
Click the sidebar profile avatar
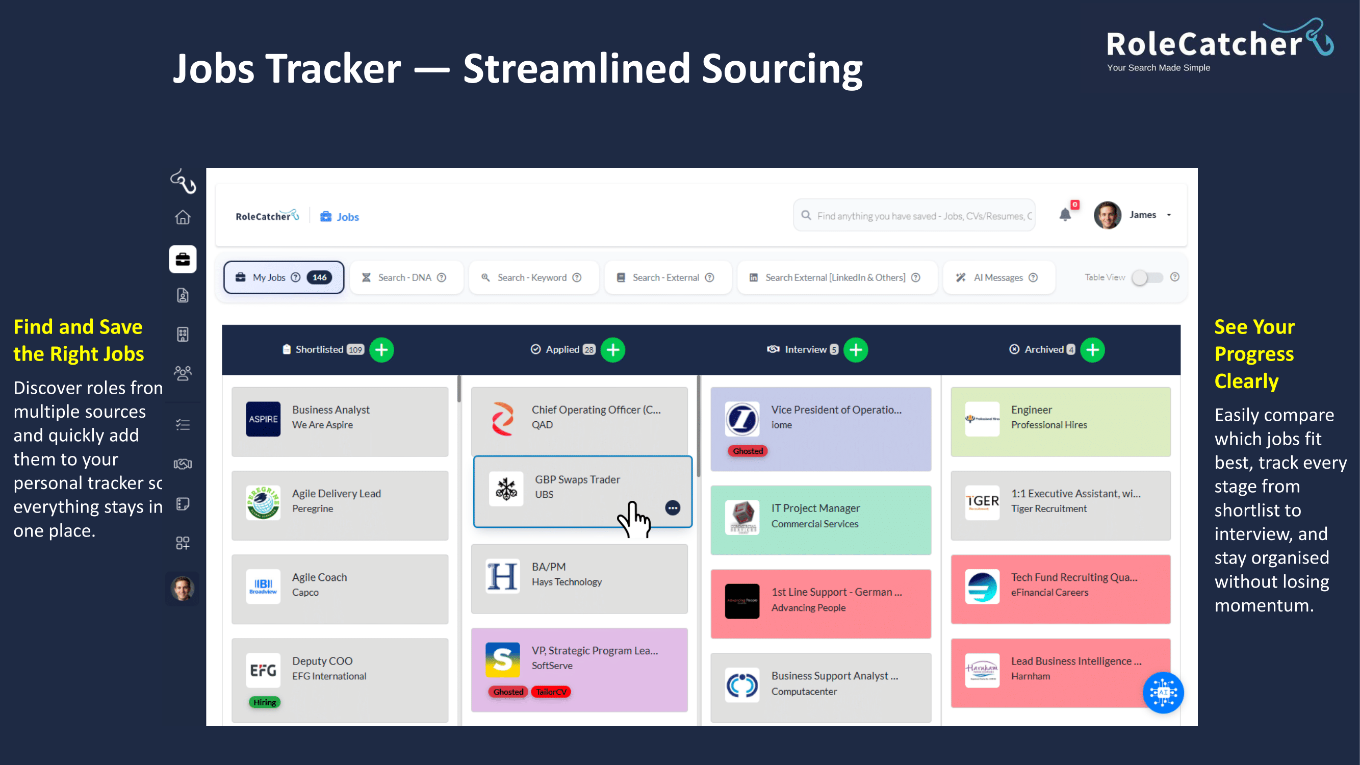183,588
